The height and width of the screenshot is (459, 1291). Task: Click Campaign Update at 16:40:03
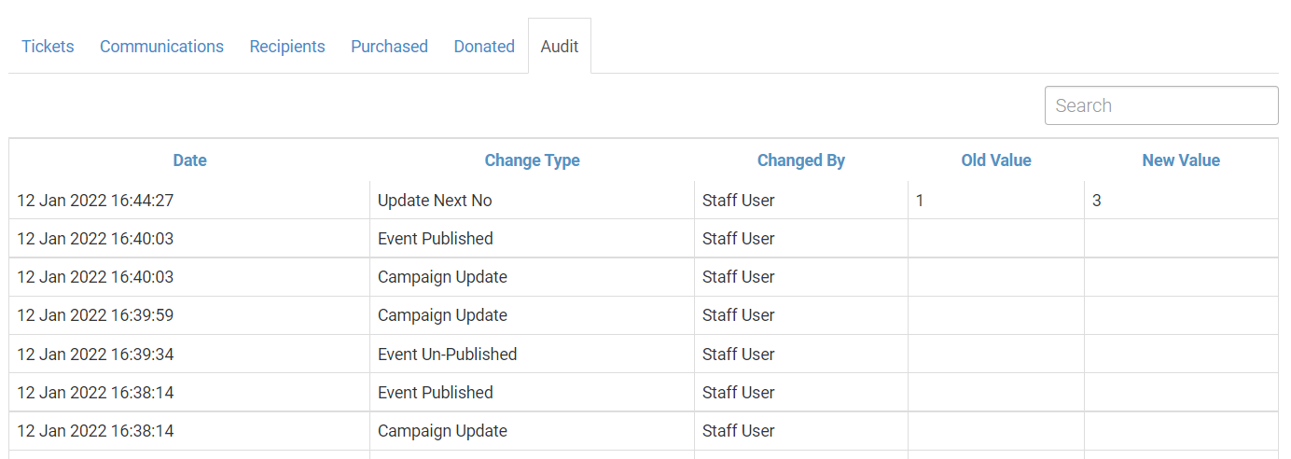(532, 277)
